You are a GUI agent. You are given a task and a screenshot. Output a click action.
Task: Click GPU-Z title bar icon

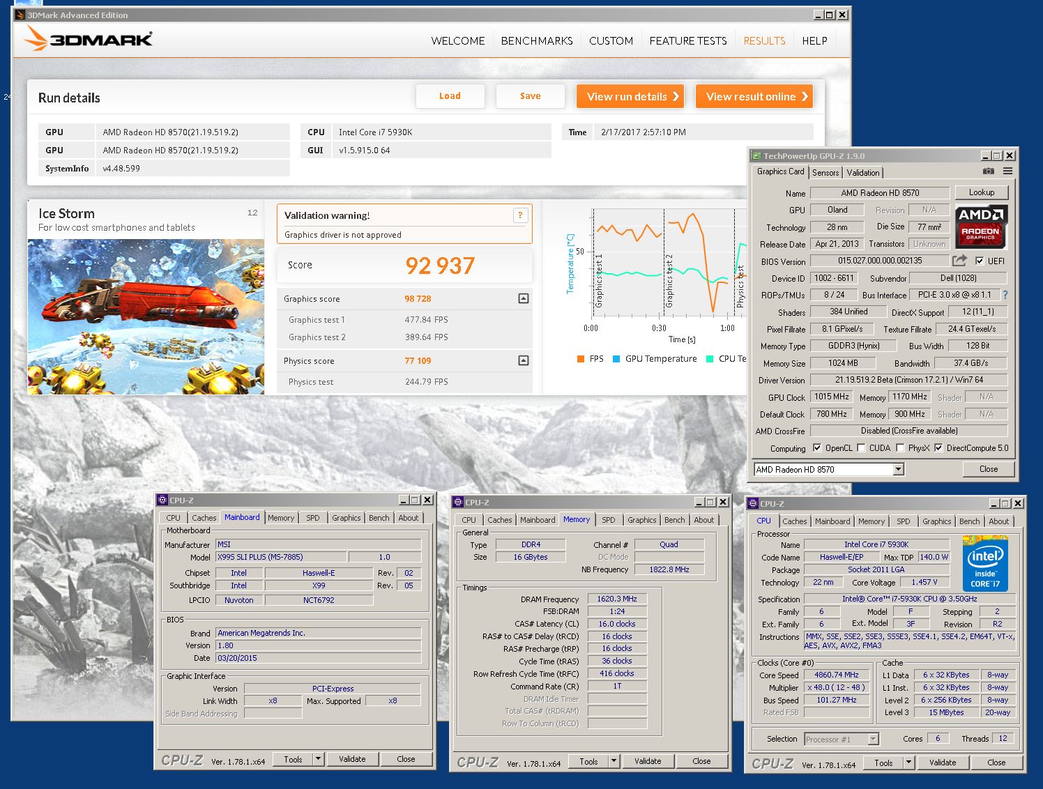(x=756, y=156)
